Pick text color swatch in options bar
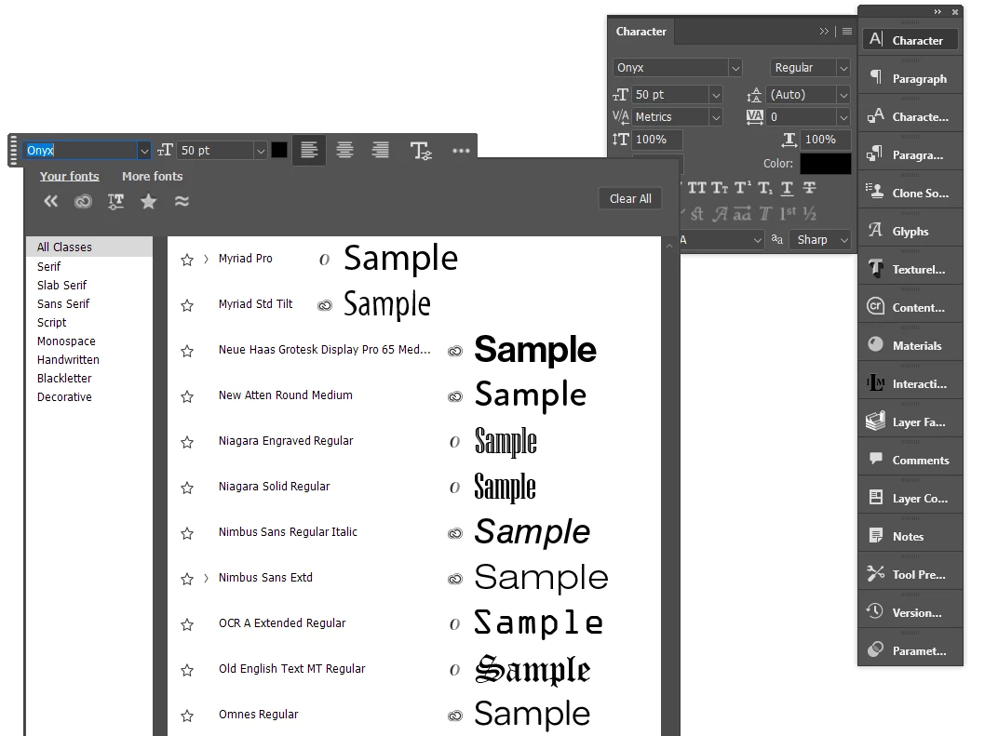 (279, 150)
